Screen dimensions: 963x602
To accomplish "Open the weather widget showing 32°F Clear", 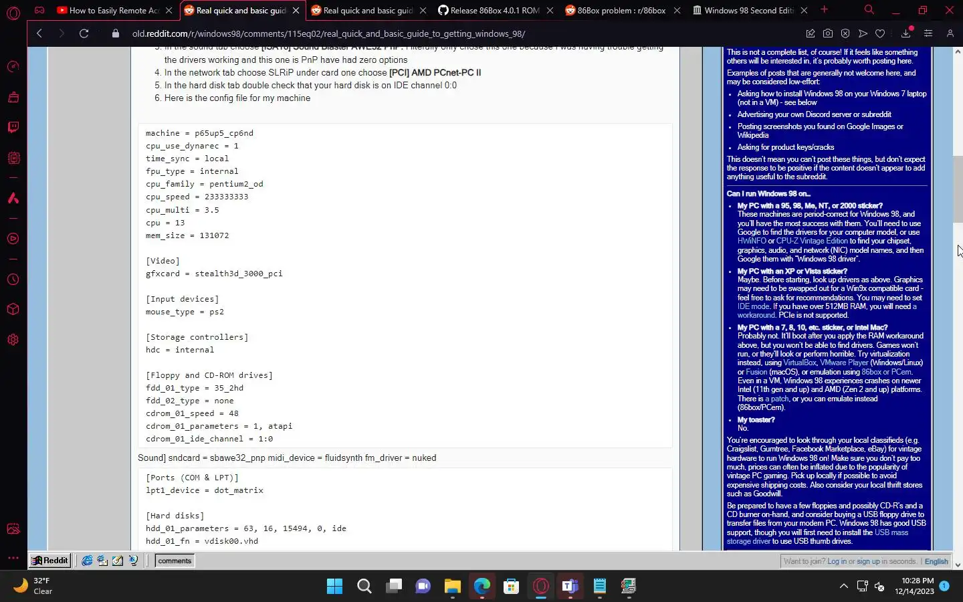I will tap(33, 586).
